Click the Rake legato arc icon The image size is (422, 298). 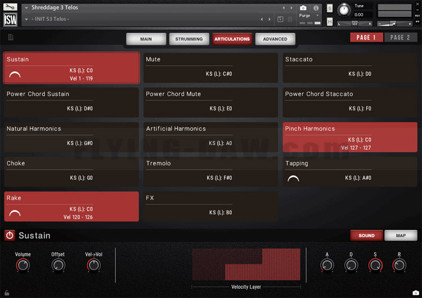coord(15,213)
